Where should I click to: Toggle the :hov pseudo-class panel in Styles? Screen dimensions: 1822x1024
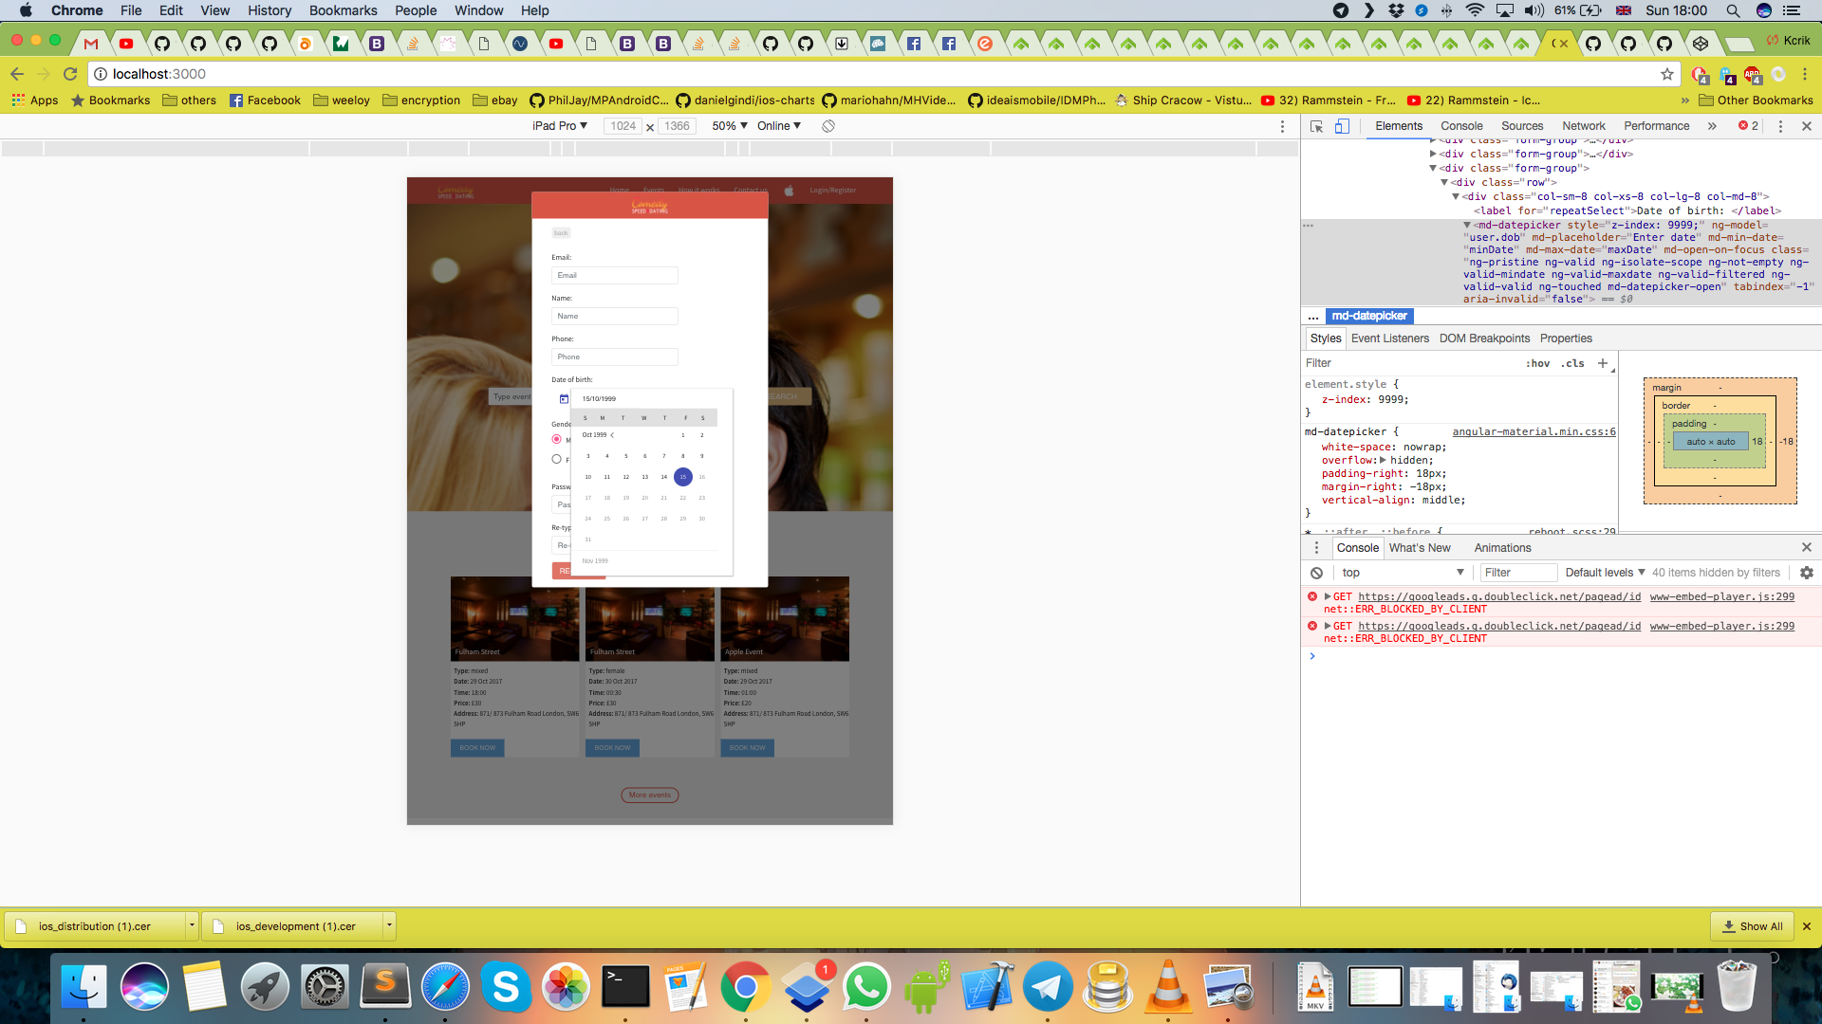1539,363
